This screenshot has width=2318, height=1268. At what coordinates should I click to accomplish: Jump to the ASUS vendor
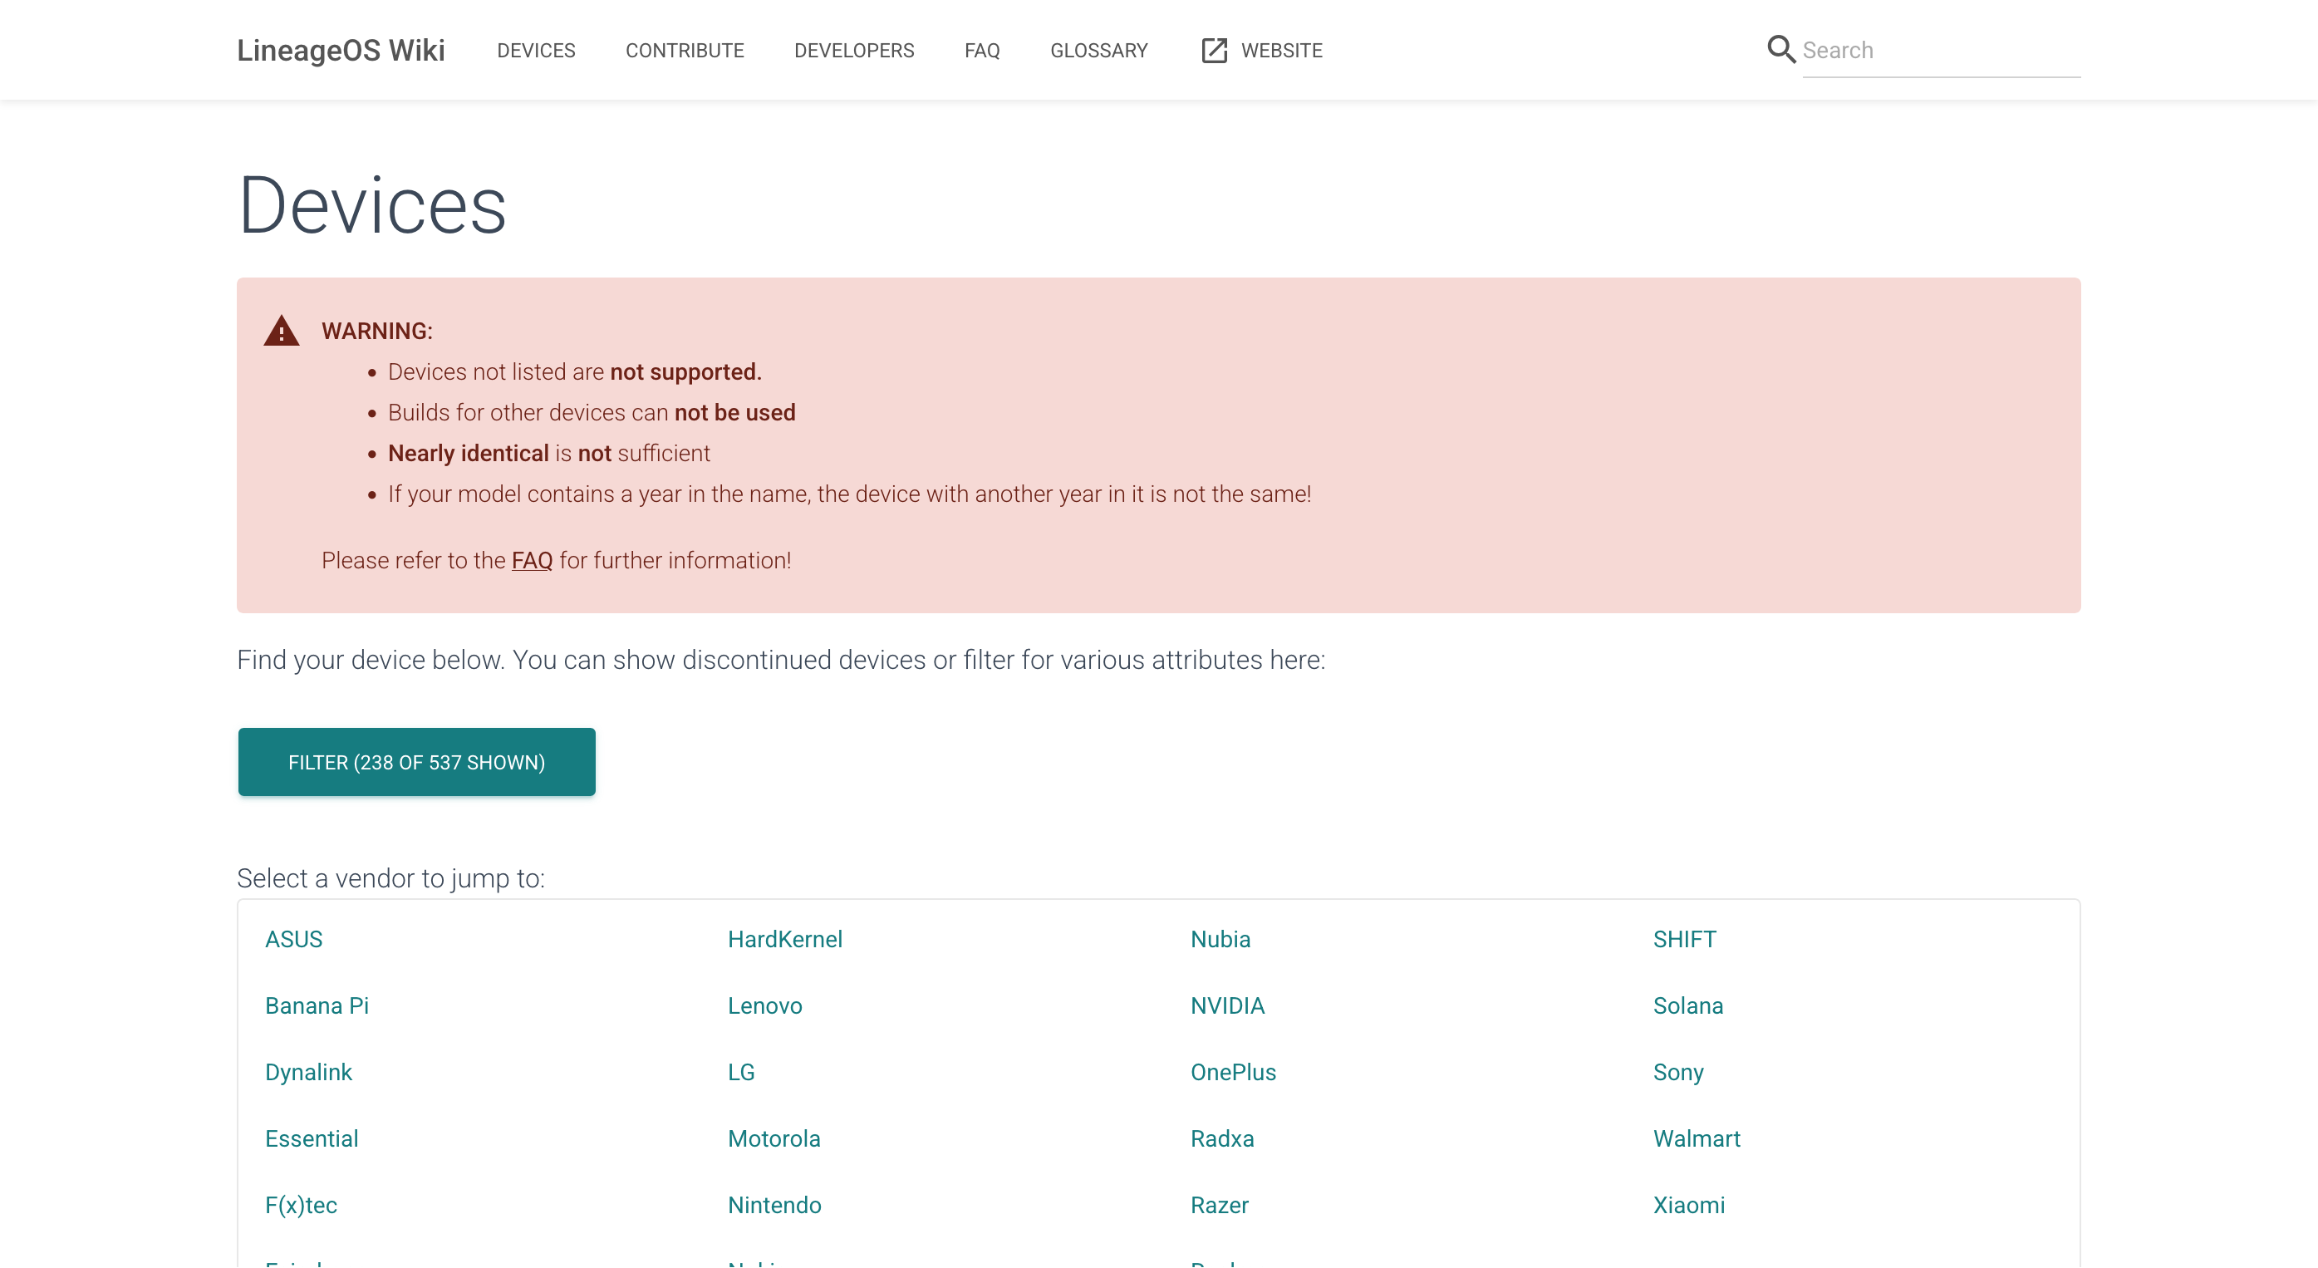click(x=293, y=939)
